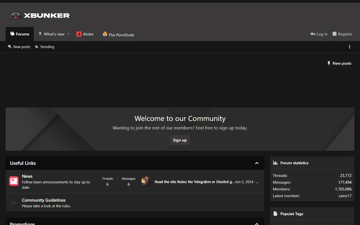Expand the What's new dropdown arrow
The height and width of the screenshot is (225, 360).
click(x=68, y=34)
